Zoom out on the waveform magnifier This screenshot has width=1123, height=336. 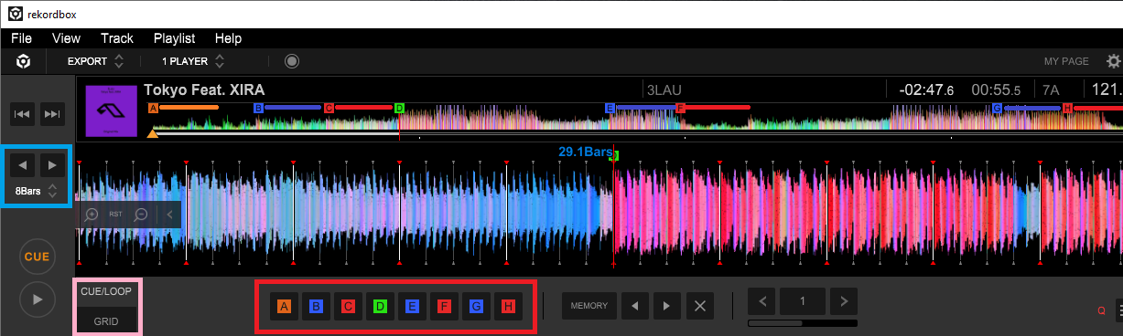tap(141, 215)
